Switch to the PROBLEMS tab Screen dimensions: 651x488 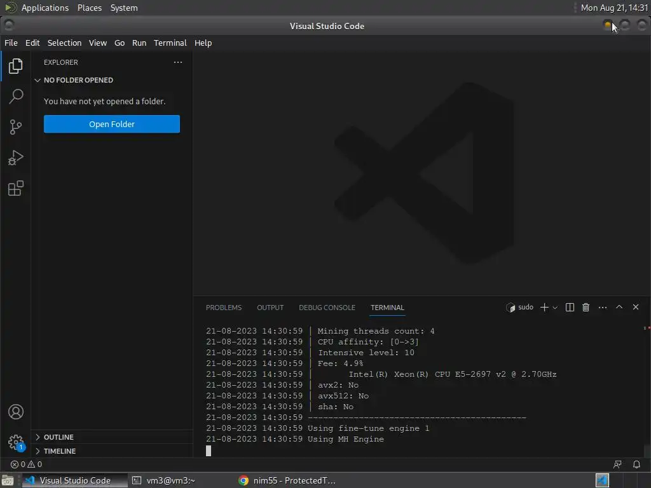(224, 308)
